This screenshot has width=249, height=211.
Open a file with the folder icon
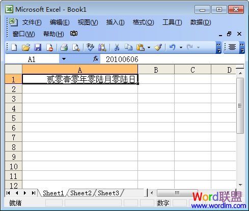pyautogui.click(x=26, y=47)
